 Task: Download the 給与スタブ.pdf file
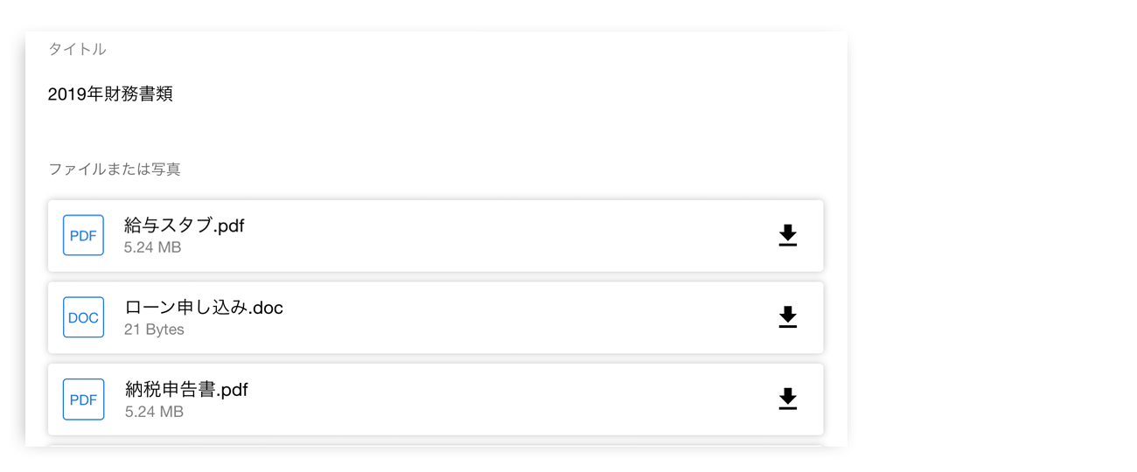coord(788,236)
